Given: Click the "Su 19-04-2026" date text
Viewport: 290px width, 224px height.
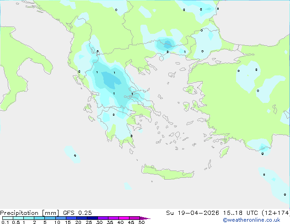Looking at the screenshot, I should [x=193, y=213].
